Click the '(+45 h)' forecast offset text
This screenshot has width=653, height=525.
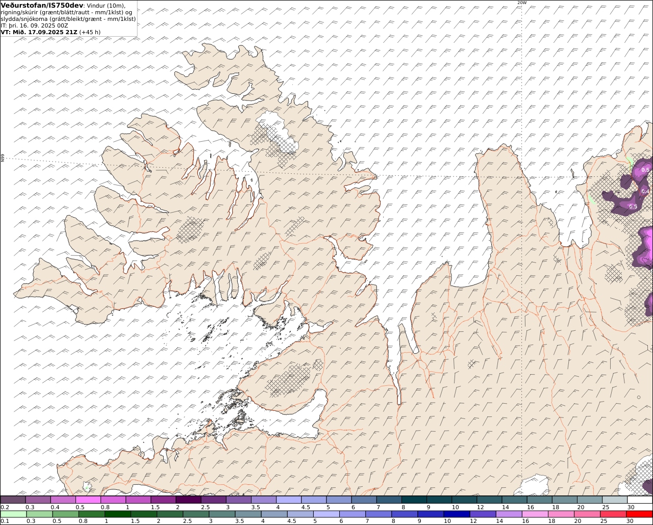[90, 32]
